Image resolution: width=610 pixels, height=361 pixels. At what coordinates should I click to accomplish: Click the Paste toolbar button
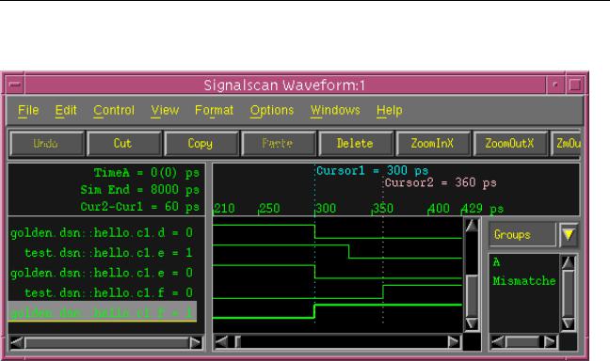pos(278,144)
